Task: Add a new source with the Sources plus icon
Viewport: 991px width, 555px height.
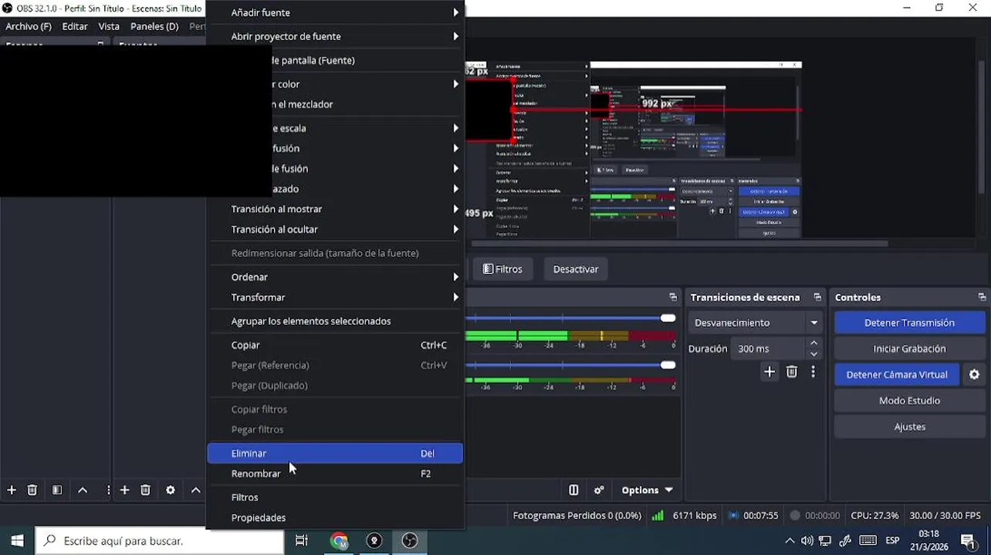Action: [124, 490]
